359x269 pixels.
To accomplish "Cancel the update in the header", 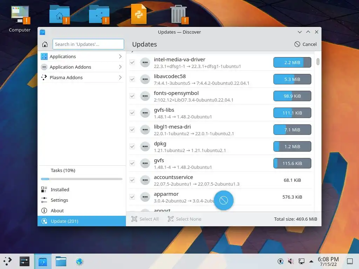I will [305, 44].
